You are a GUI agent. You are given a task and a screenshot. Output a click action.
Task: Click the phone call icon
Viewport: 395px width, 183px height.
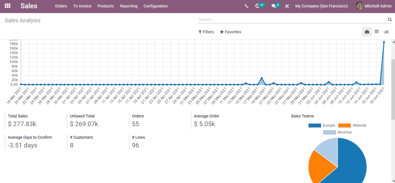(x=247, y=6)
